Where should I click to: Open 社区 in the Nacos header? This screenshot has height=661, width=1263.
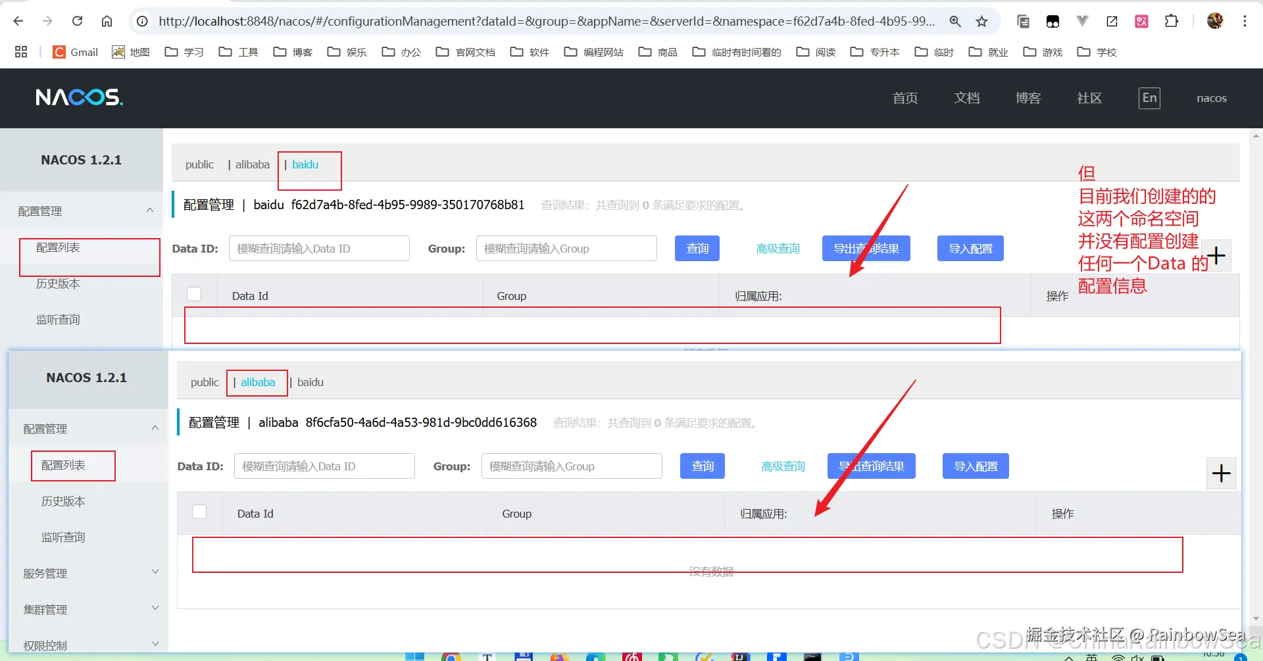click(x=1089, y=98)
